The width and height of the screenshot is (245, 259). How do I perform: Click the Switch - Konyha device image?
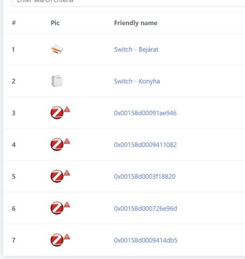(57, 81)
